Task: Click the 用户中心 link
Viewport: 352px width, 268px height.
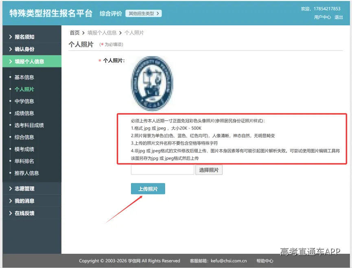Action: [x=322, y=17]
